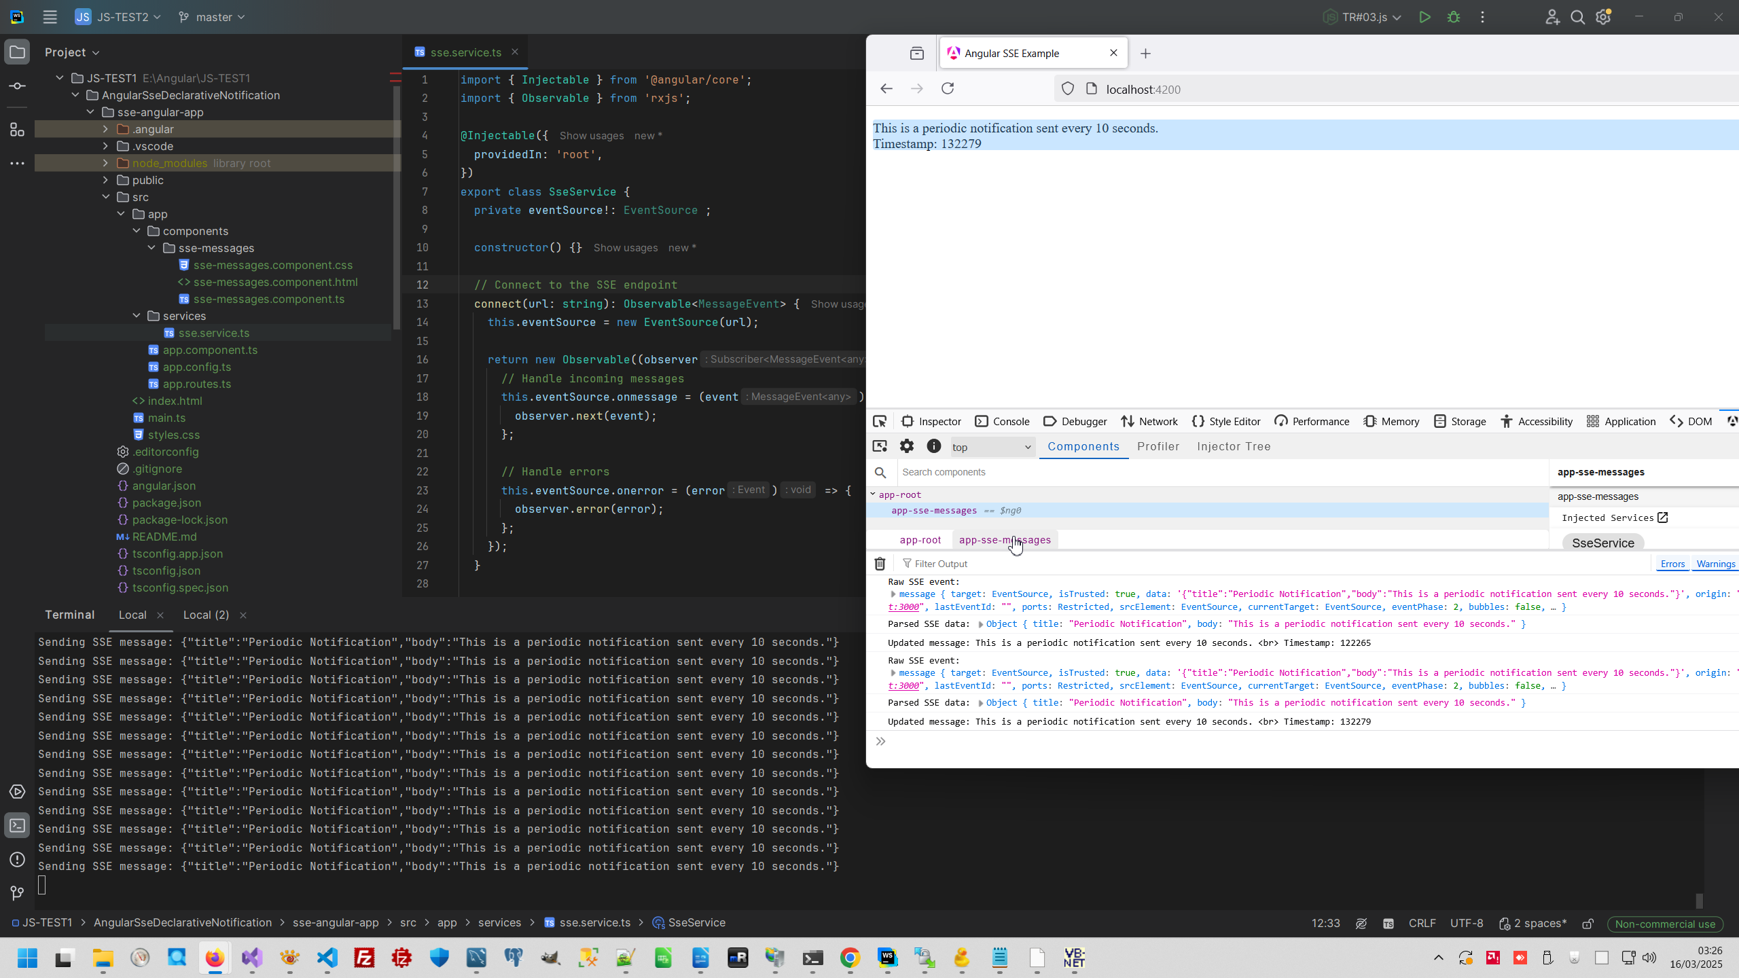
Task: Toggle the Warnings filter in console
Action: tap(1715, 564)
